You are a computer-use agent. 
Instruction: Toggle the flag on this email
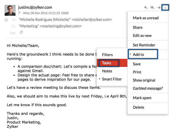click(x=20, y=13)
